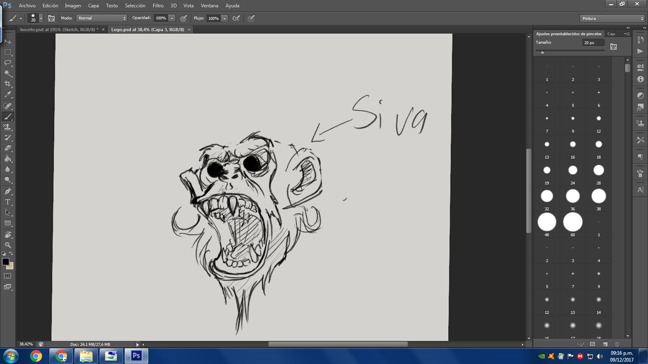Toggle Brush panel from Brush Presets panel
Image resolution: width=648 pixels, height=364 pixels.
click(x=614, y=47)
